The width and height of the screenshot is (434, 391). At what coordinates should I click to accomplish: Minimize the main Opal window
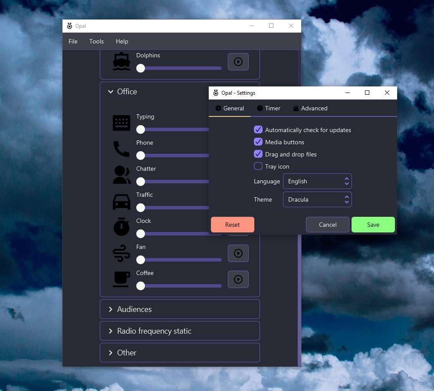[252, 26]
